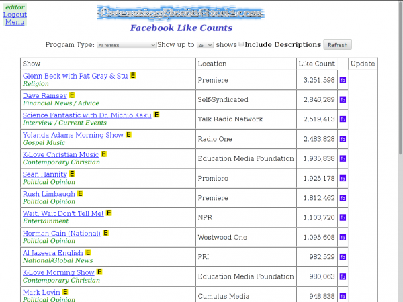Click E badge next to Mark Levin

tap(65, 292)
